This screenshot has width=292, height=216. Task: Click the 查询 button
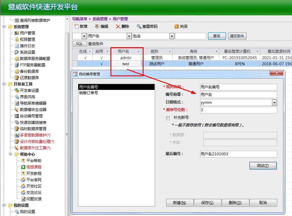coord(217,36)
